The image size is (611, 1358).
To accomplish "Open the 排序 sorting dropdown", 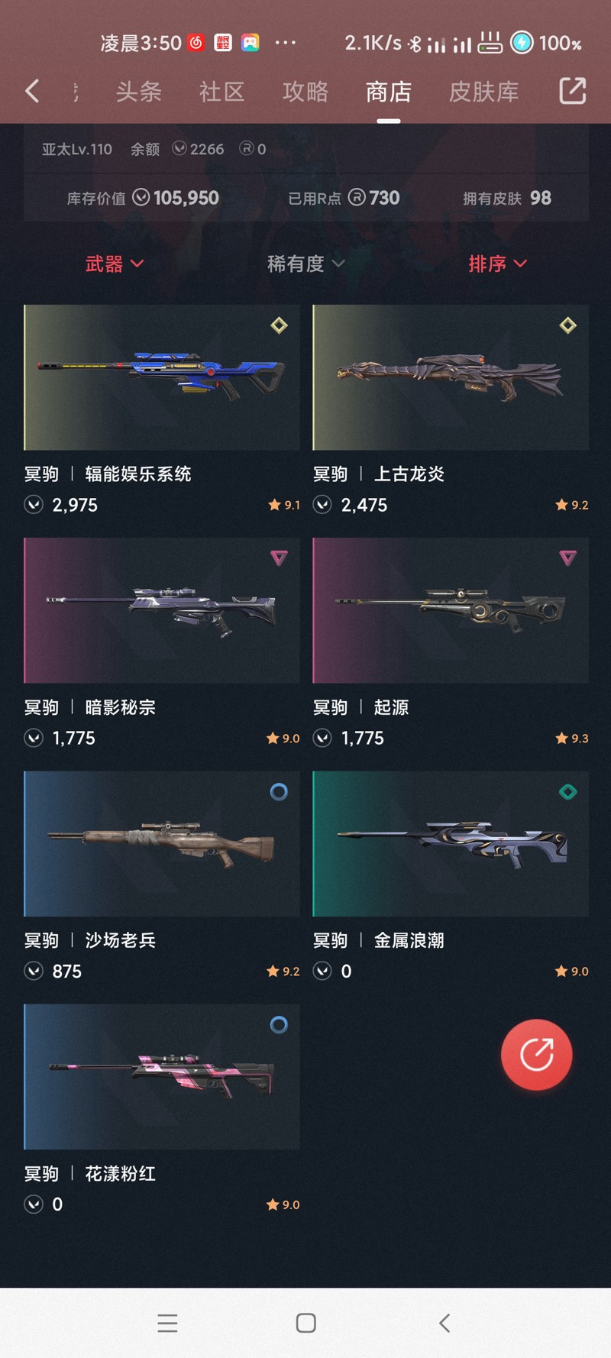I will coord(497,264).
